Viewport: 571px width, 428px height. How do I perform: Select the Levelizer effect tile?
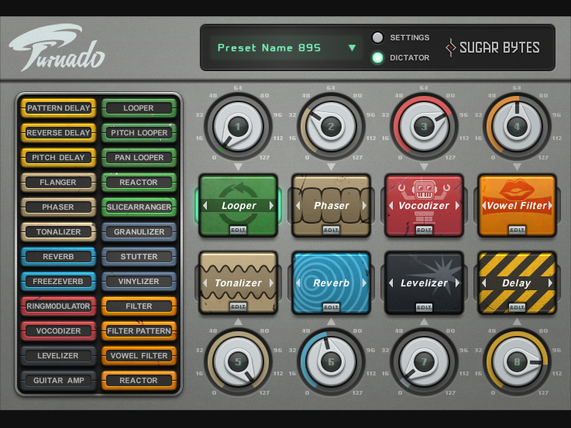click(x=424, y=282)
